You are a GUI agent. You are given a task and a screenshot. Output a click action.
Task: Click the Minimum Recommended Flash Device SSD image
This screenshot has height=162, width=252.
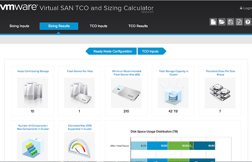point(126,93)
